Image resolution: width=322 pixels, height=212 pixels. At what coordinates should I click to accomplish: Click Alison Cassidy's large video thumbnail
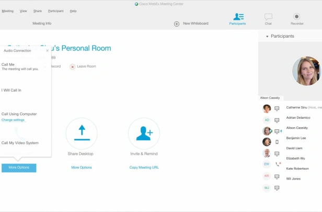[x=307, y=71]
